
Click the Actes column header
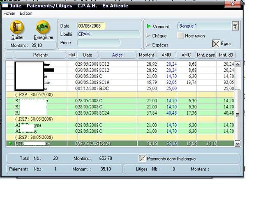[118, 55]
